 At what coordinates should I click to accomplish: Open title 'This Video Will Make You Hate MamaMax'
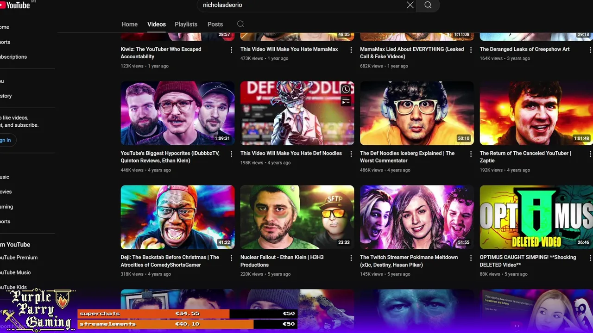pyautogui.click(x=289, y=49)
